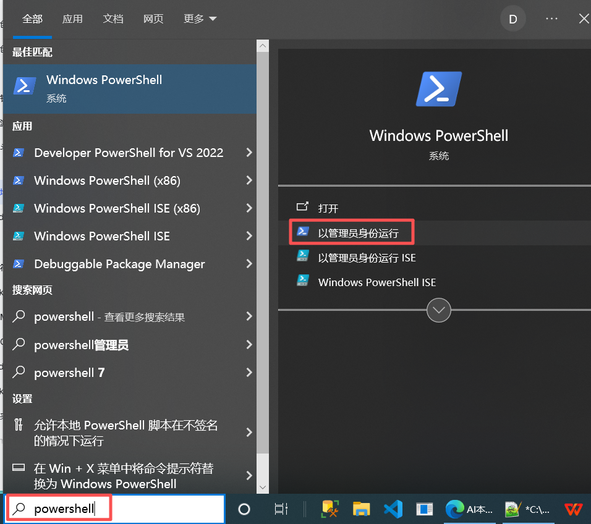The image size is (591, 524).
Task: Open Microsoft Edge taskbar window
Action: (469, 509)
